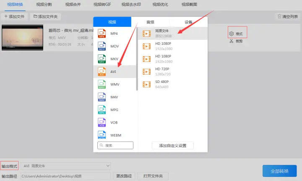
Task: Click the video thumbnail preview
Action: [22, 38]
